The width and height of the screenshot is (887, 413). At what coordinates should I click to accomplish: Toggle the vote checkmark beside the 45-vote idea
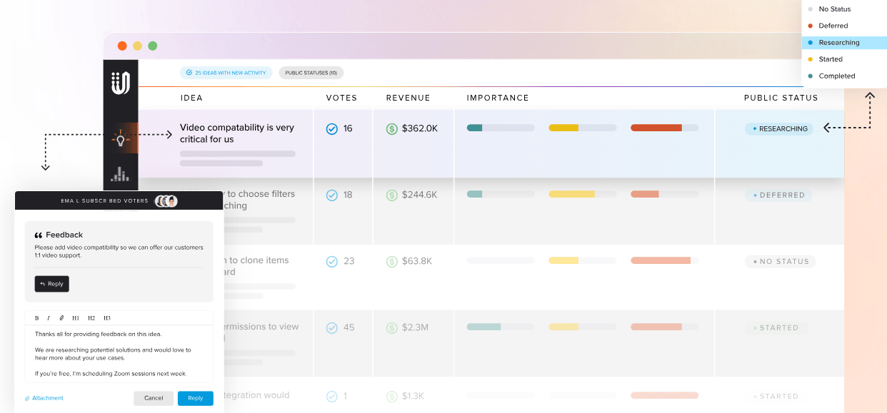pyautogui.click(x=331, y=327)
